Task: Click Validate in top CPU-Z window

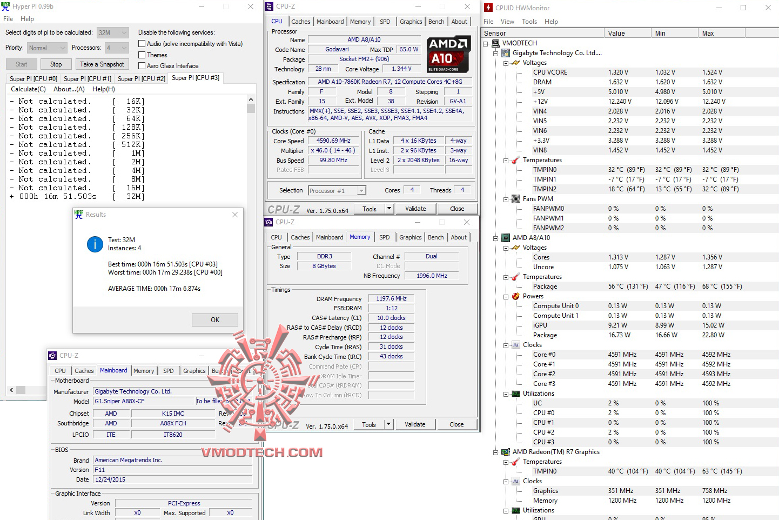Action: (x=415, y=209)
